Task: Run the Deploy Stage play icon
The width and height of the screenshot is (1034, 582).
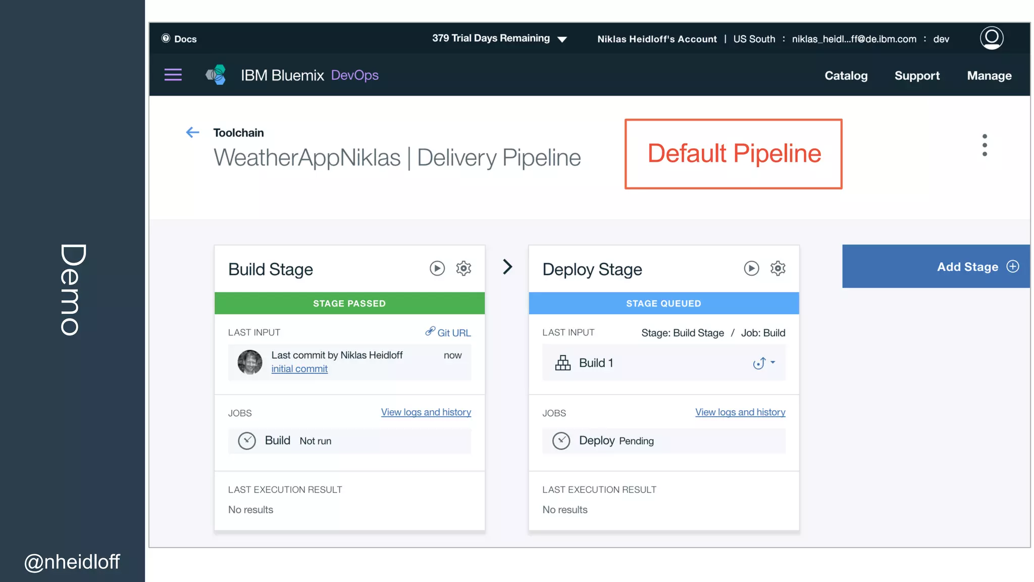Action: pyautogui.click(x=751, y=268)
